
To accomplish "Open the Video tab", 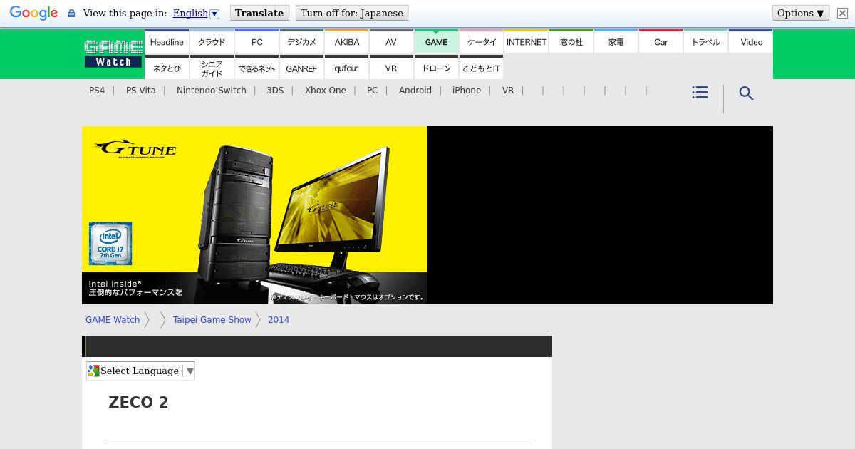I will pyautogui.click(x=751, y=41).
